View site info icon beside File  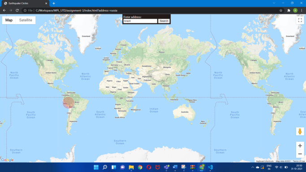[x=25, y=11]
